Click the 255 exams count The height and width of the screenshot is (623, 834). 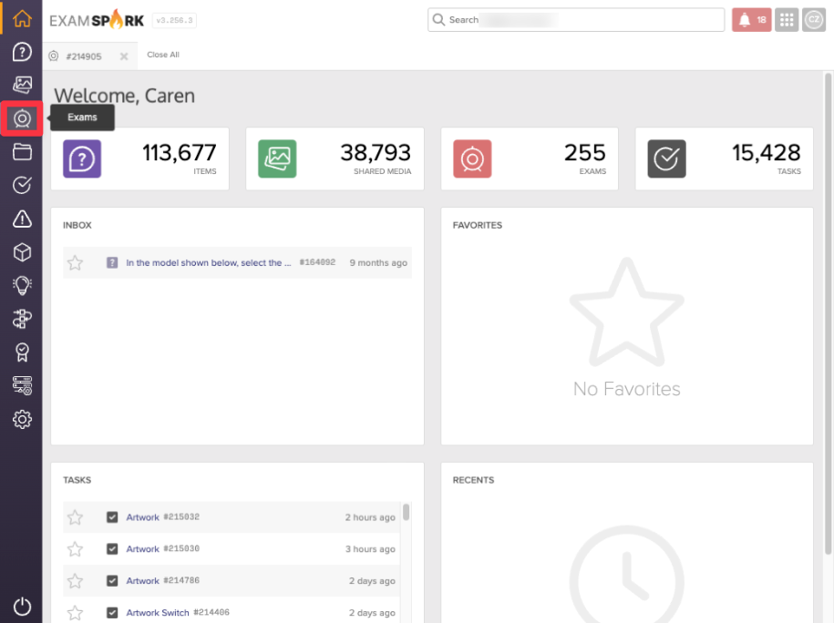click(x=585, y=152)
